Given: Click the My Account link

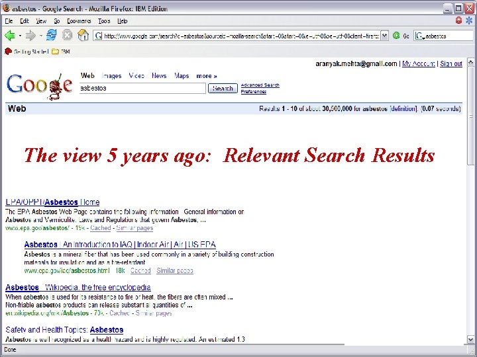Looking at the screenshot, I should (x=419, y=63).
